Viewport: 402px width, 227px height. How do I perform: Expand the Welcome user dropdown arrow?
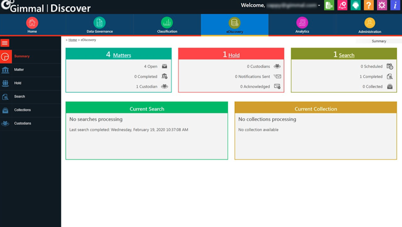319,5
